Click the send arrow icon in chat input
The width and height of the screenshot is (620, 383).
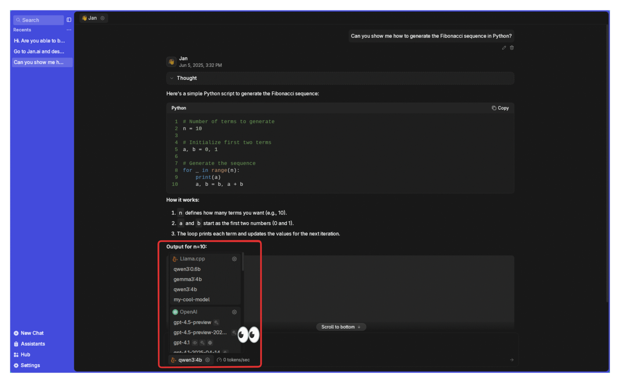(511, 360)
